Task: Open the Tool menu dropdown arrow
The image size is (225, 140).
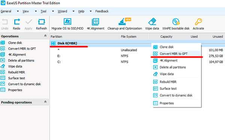Action: click(53, 11)
